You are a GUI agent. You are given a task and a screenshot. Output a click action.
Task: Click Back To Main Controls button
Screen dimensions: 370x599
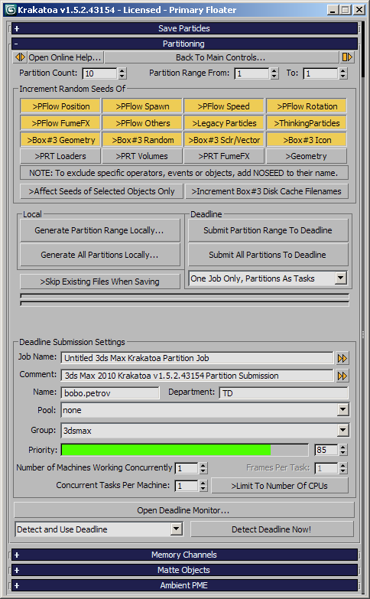[221, 57]
